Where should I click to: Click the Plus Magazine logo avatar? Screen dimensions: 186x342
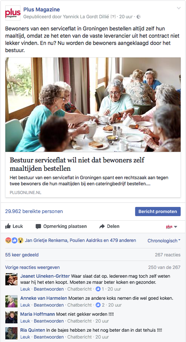pos(13,13)
